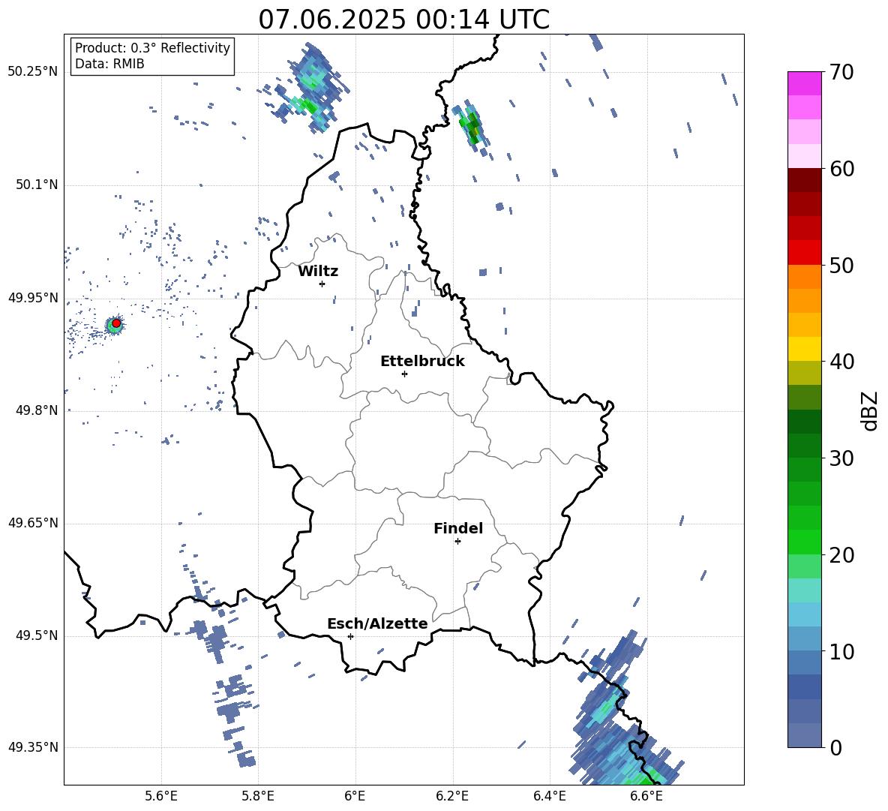Pick the bright green 20 dBZ swatch
Viewport: 888px width, 811px height.
pos(804,542)
